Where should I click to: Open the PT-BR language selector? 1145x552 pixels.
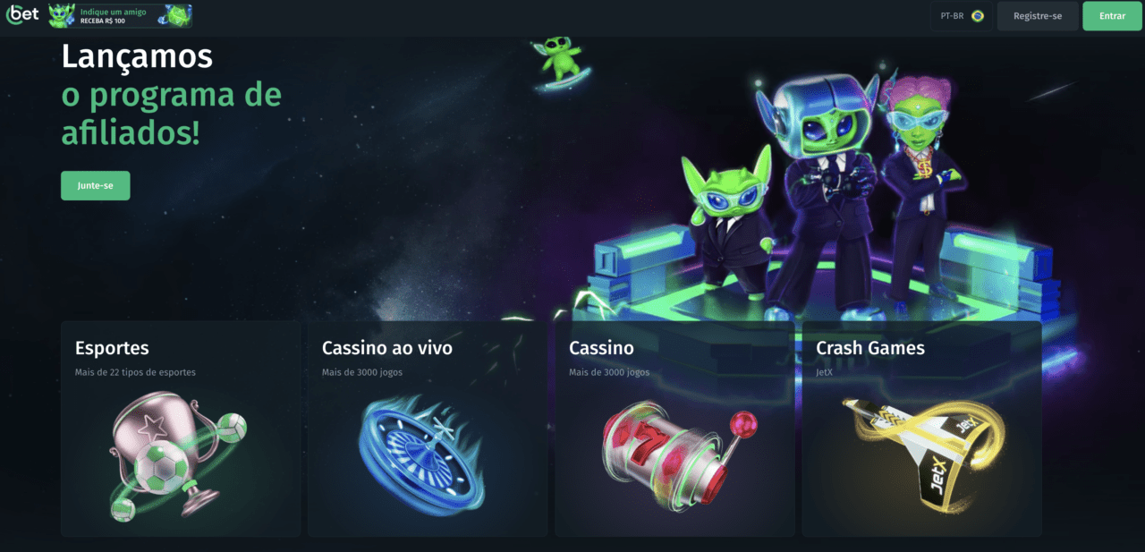point(962,16)
